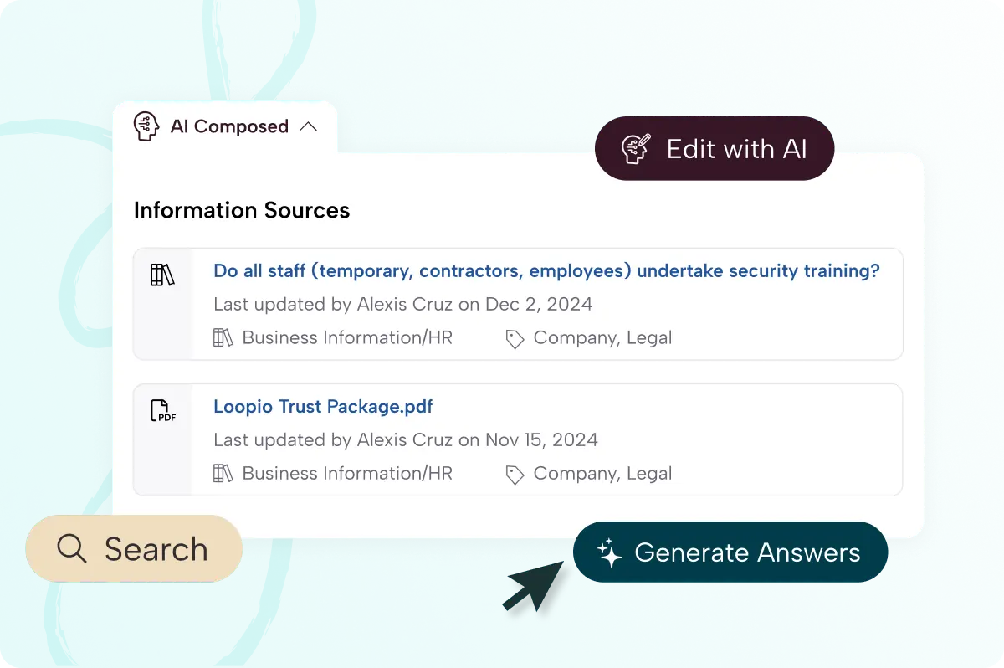Collapse the AI Composed chevron
Screen dimensions: 1004x668
point(308,126)
